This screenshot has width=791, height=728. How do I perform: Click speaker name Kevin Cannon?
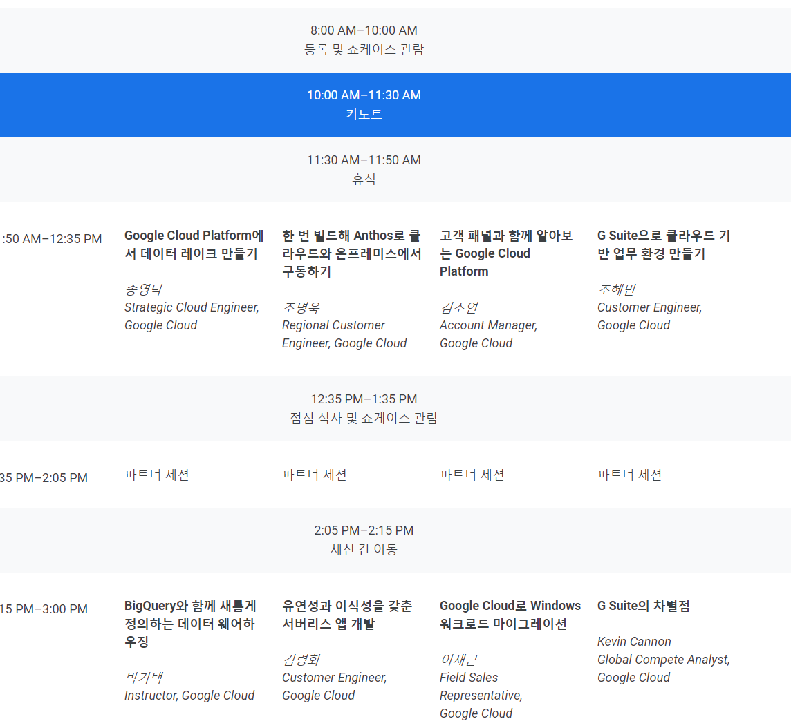coord(634,642)
